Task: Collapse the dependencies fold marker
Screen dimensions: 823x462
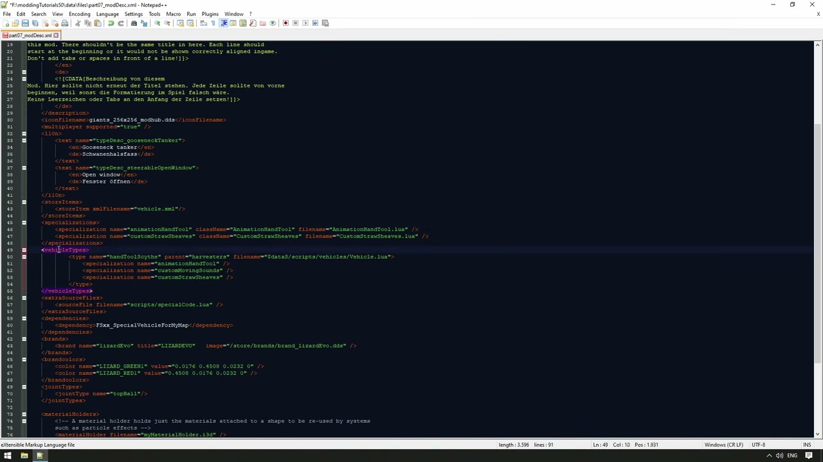Action: (24, 318)
